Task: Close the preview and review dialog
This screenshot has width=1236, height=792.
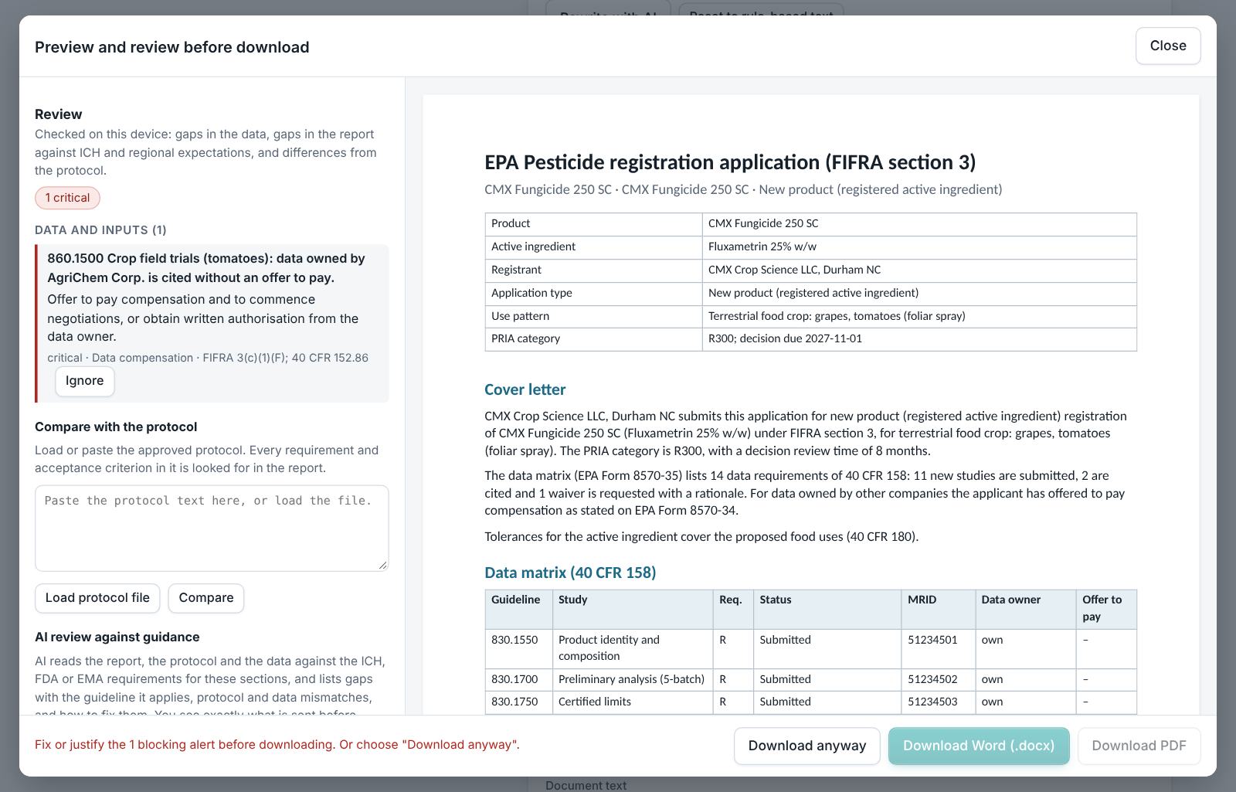Action: point(1168,46)
